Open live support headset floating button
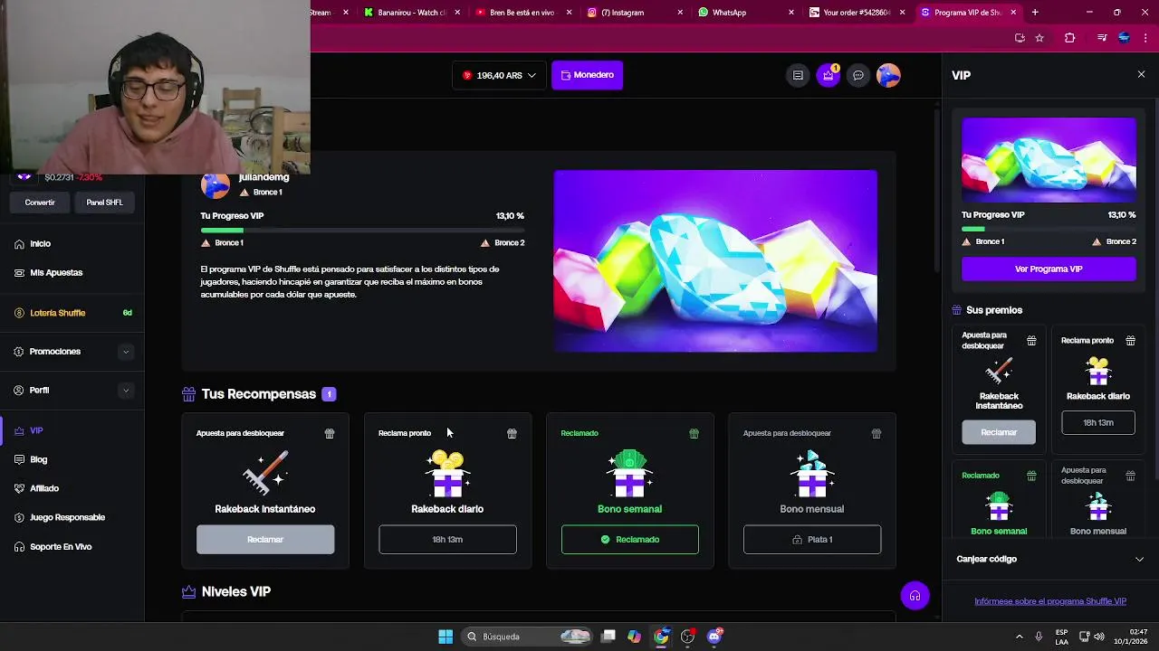 click(915, 596)
